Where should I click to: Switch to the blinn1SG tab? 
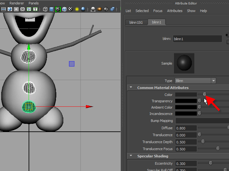[136, 22]
